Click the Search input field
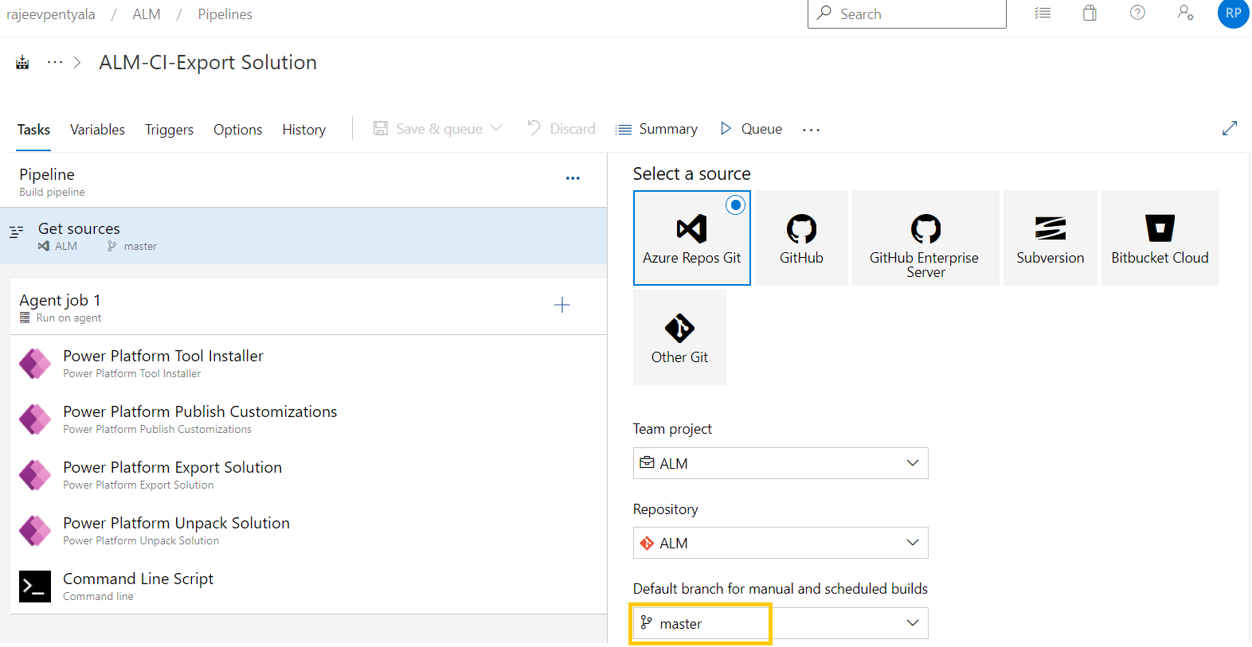Screen dimensions: 1252x647 click(x=907, y=14)
